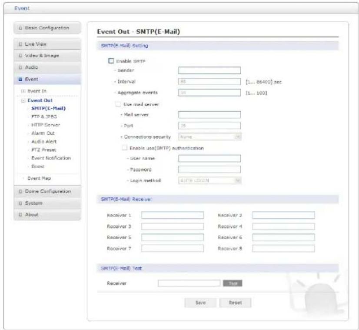This screenshot has height=330, width=359.
Task: Click the Sender input field
Action: (x=209, y=70)
